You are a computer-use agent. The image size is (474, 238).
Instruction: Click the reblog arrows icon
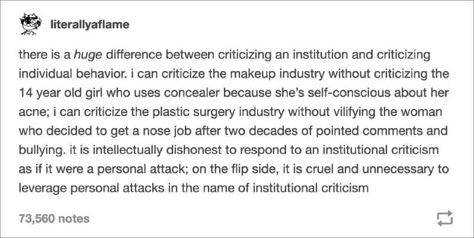tap(445, 217)
